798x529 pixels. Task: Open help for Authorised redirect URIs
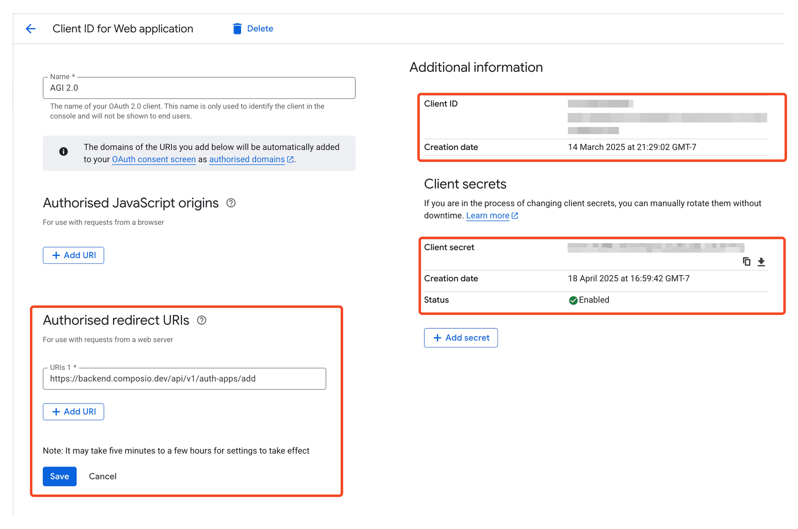click(202, 320)
